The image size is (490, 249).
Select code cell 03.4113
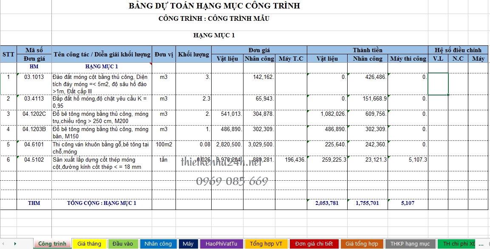(x=34, y=102)
